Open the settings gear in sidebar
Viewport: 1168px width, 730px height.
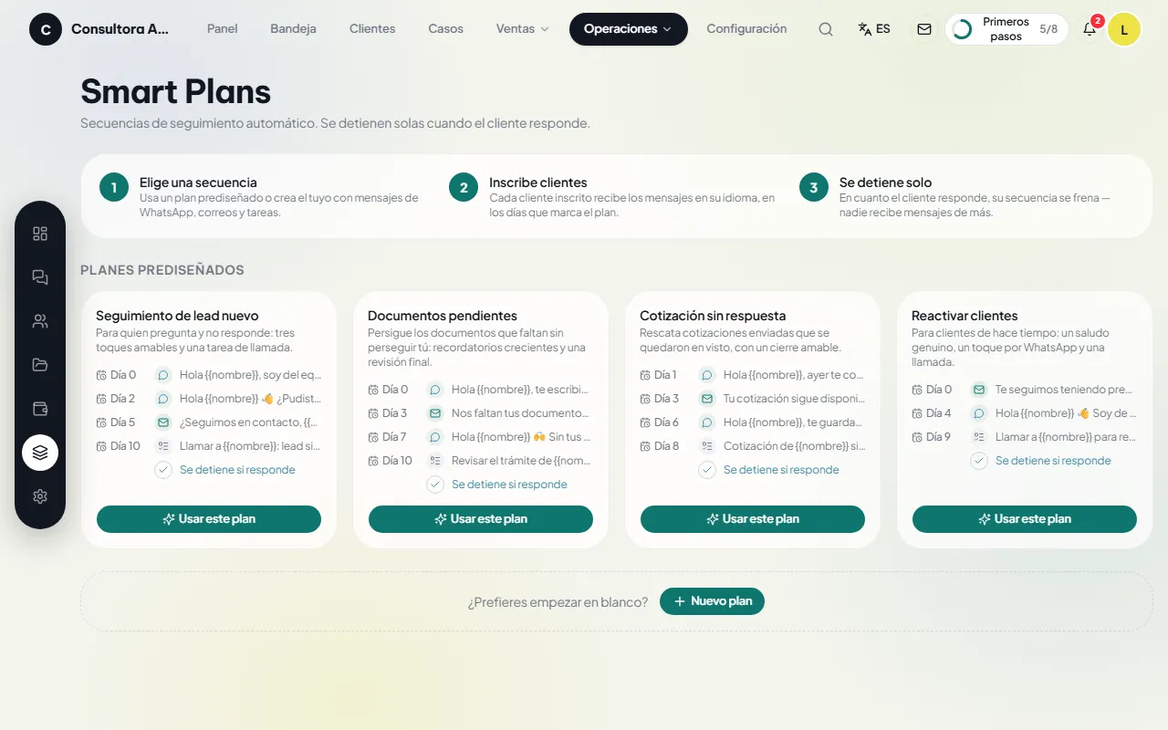click(x=40, y=496)
